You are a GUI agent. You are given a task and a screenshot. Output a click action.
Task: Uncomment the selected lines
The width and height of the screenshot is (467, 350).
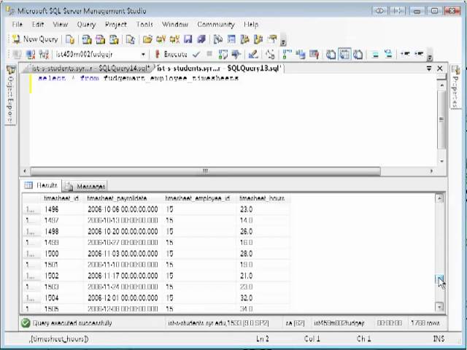coord(388,55)
